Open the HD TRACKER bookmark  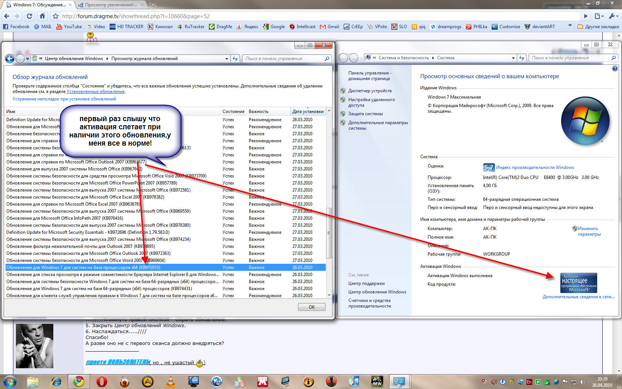(127, 27)
